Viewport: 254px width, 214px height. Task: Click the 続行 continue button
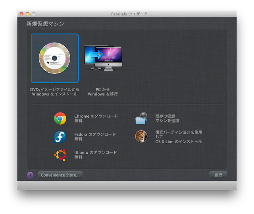pos(218,175)
